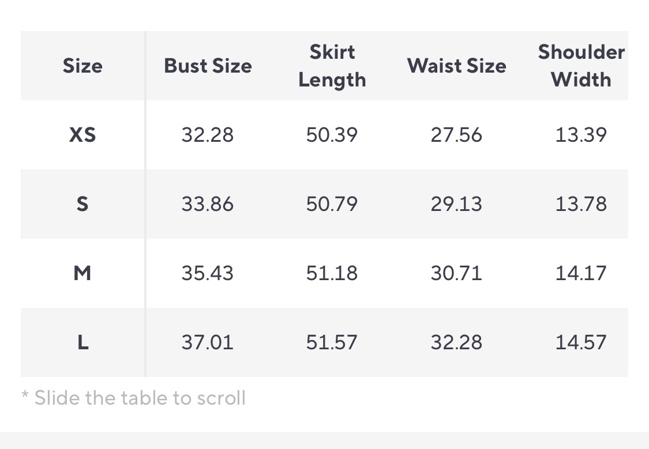Click the L bust size value 37.01
This screenshot has width=649, height=449.
[208, 342]
